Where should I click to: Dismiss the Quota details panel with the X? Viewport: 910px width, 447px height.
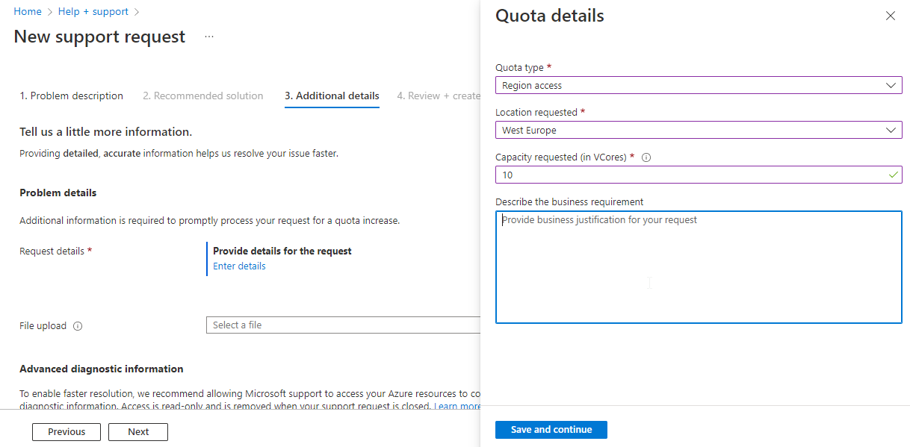tap(890, 15)
